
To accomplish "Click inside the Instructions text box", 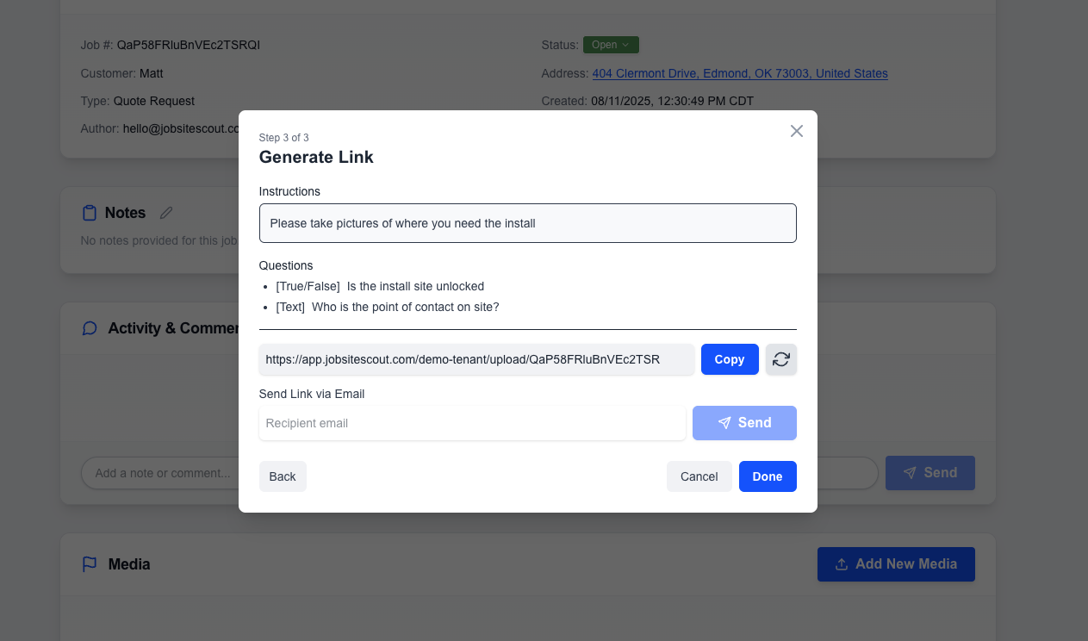I will point(528,223).
